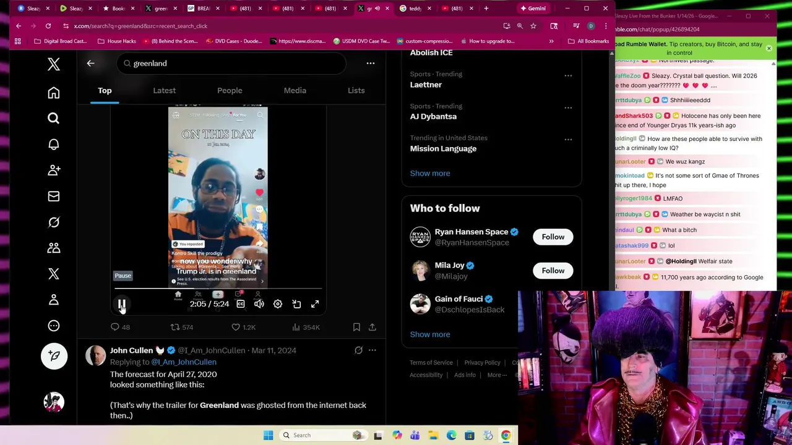This screenshot has width=792, height=445.
Task: Open the Windows Start menu
Action: [268, 435]
